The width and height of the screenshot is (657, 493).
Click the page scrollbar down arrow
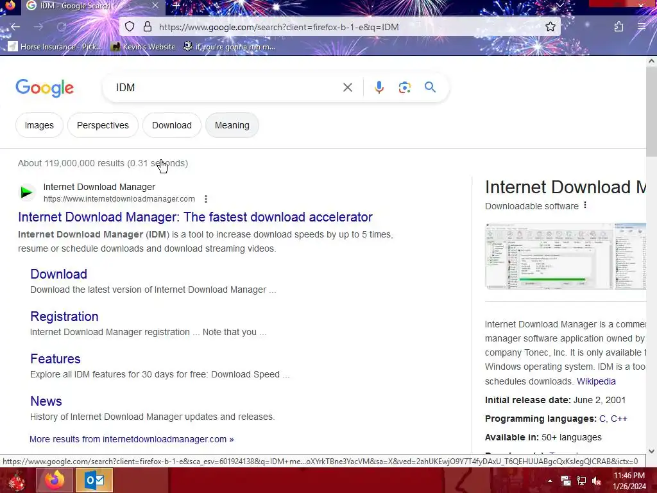[651, 451]
